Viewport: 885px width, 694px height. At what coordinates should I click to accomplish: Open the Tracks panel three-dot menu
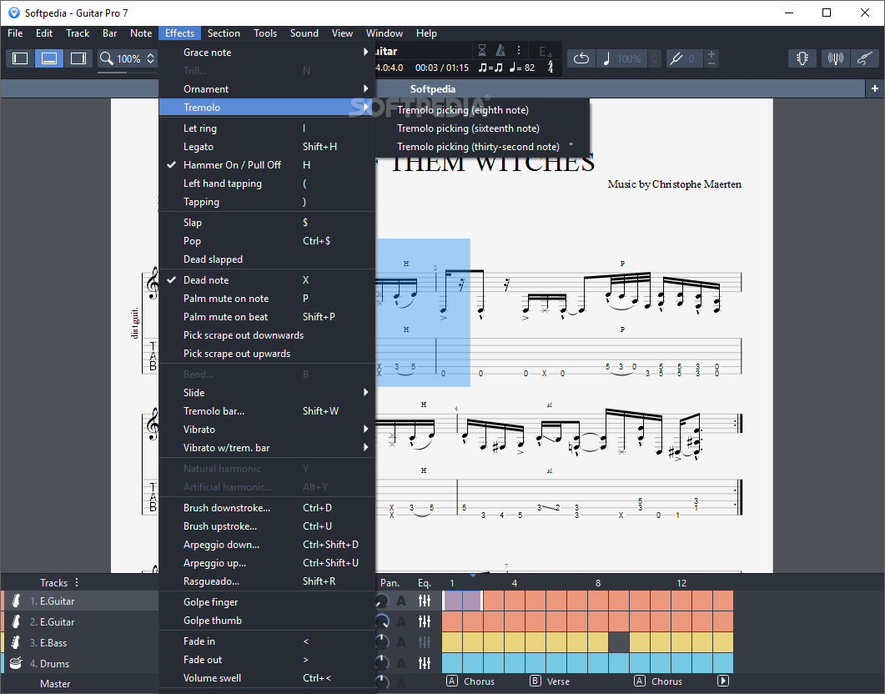tap(77, 582)
